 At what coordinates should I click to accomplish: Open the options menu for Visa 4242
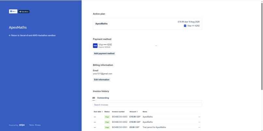tap(156, 46)
